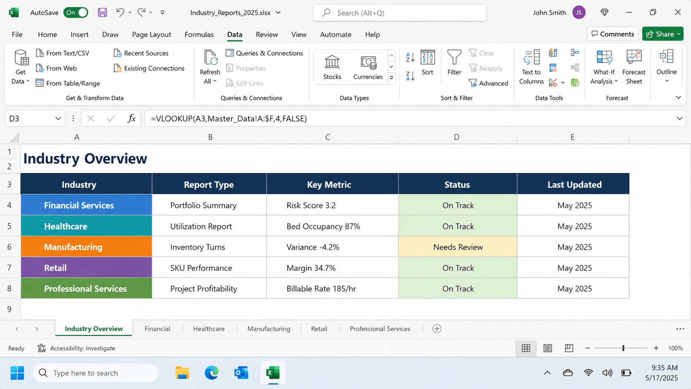Add a new sheet

437,329
